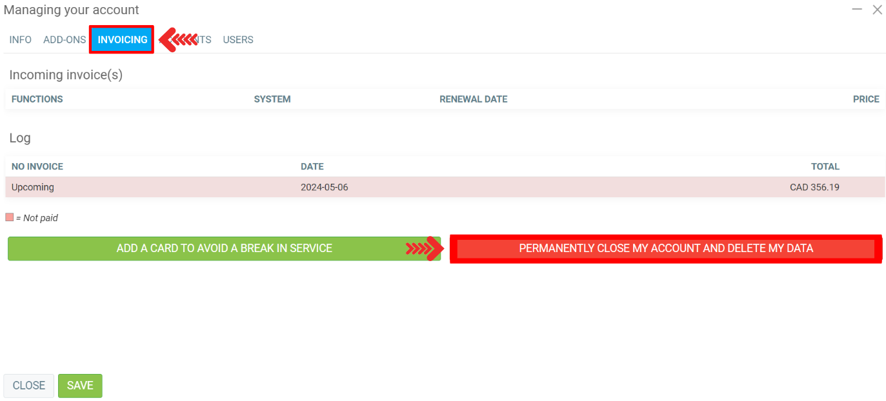Click the green Add a Card button
The height and width of the screenshot is (401, 886).
224,248
